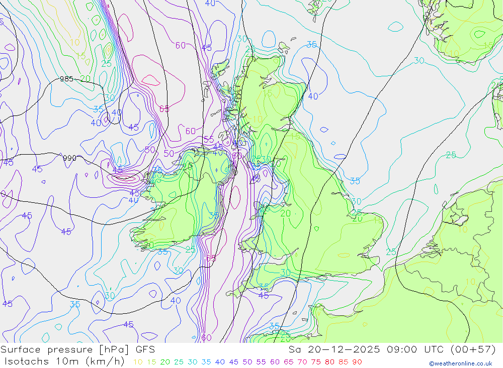This screenshot has width=503, height=368.
Task: Select the "75" legend value in the bottom scale
Action: [x=316, y=362]
